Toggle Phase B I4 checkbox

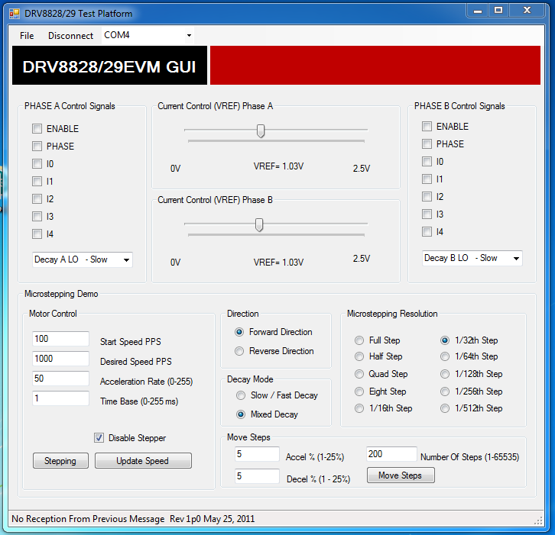click(427, 232)
